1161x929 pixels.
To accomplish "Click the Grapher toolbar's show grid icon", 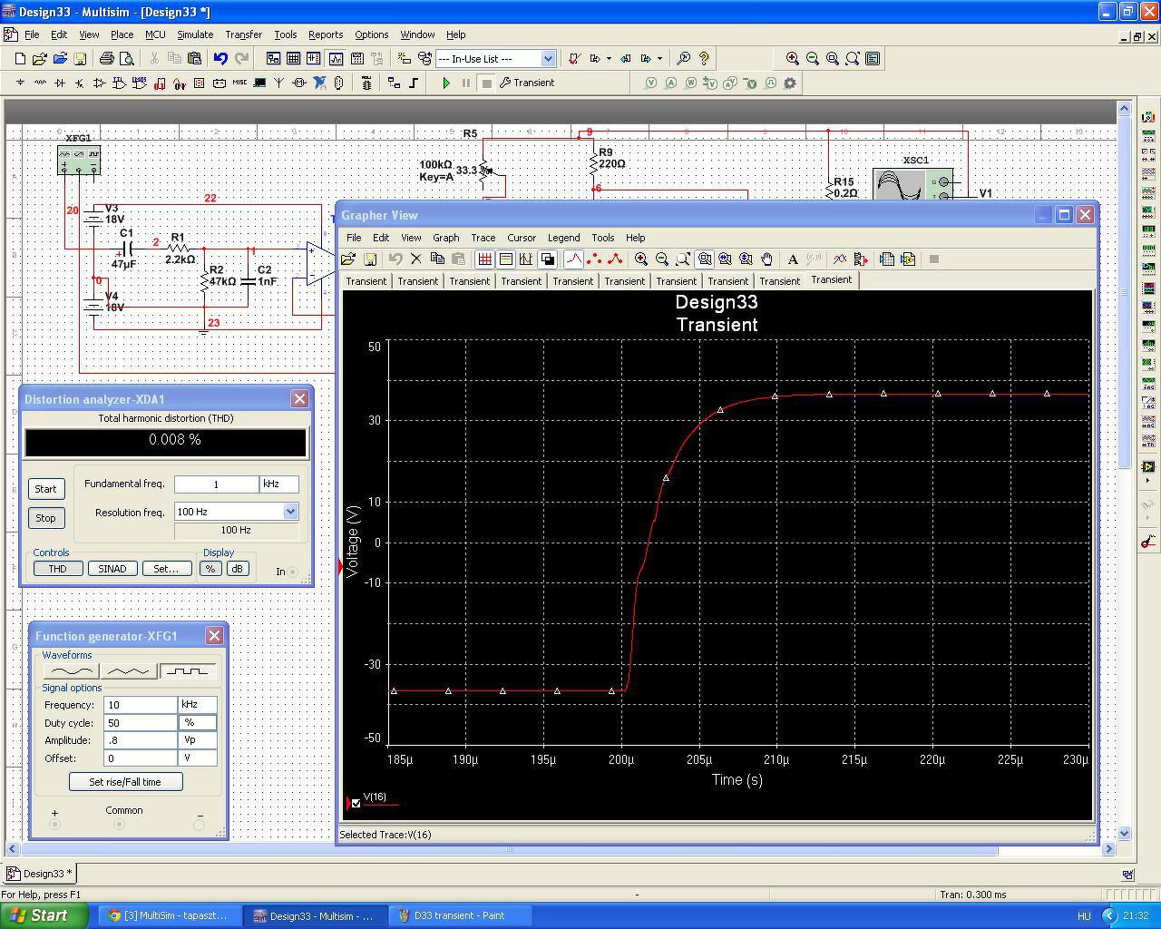I will 485,259.
